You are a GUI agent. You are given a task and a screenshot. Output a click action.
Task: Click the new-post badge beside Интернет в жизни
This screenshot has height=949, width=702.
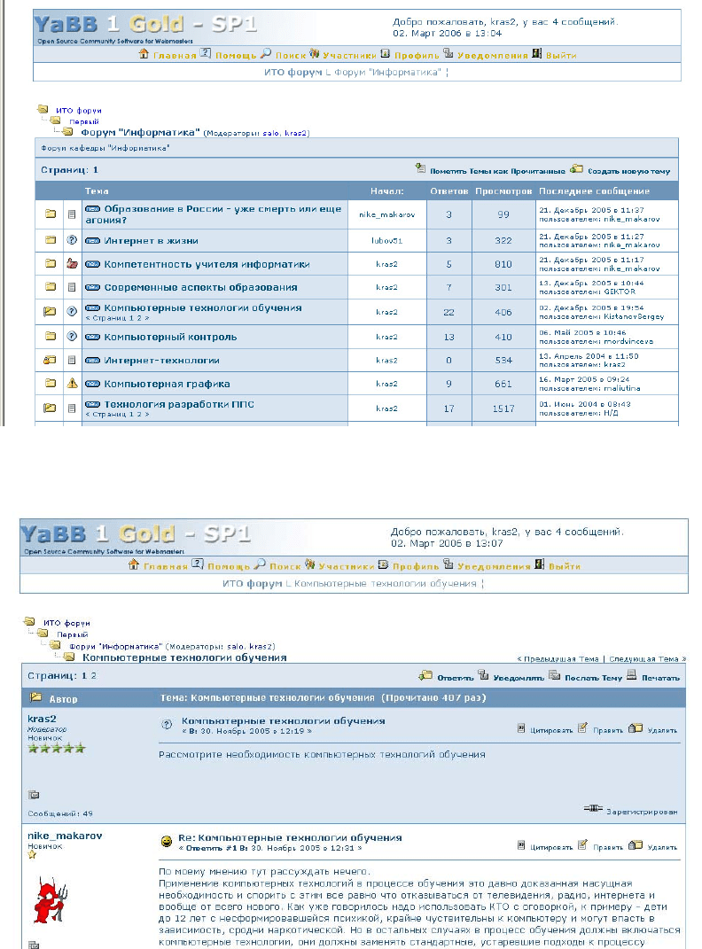(x=92, y=240)
